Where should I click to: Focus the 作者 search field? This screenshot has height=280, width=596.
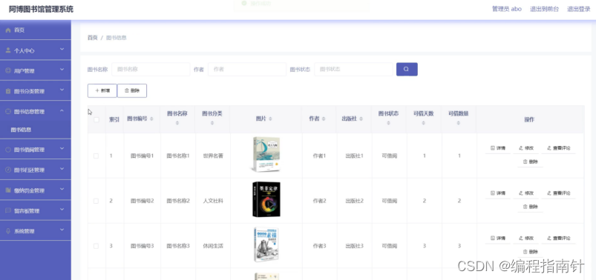247,70
